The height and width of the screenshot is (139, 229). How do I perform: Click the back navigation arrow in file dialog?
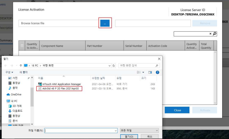6,65
